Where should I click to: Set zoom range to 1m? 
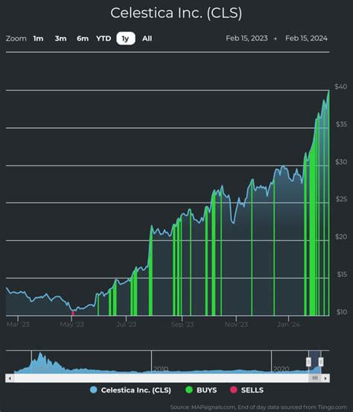[x=38, y=39]
